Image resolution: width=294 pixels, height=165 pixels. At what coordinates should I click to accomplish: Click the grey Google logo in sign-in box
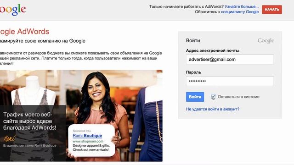coord(266,41)
